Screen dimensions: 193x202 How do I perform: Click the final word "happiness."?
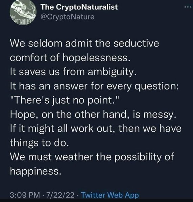click(35, 171)
